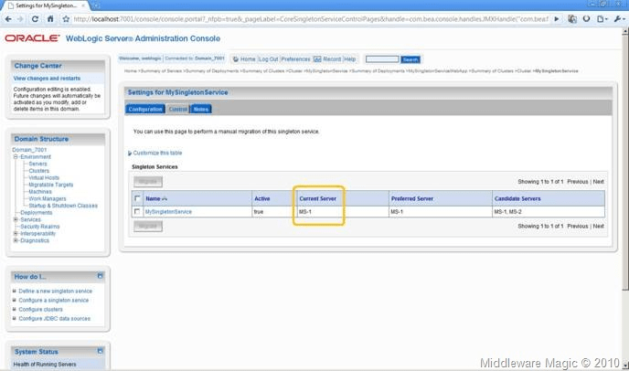
Task: Switch to the Control tab
Action: [x=177, y=109]
